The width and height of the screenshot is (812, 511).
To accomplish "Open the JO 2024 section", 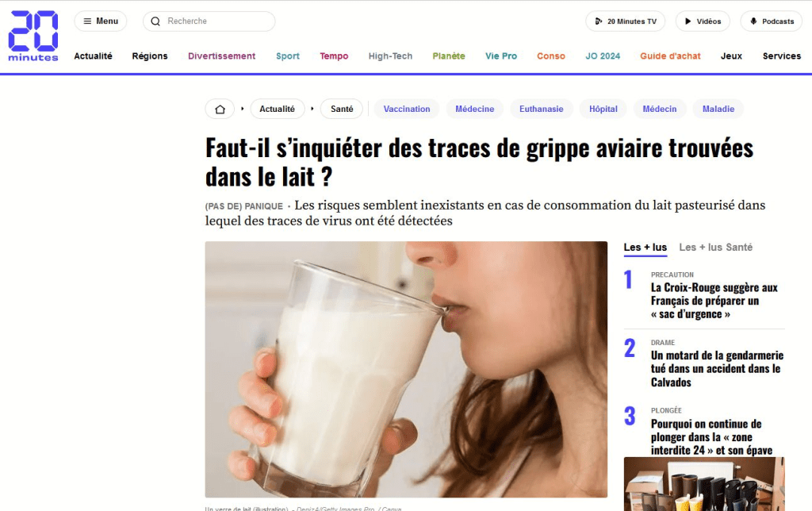I will tap(603, 56).
